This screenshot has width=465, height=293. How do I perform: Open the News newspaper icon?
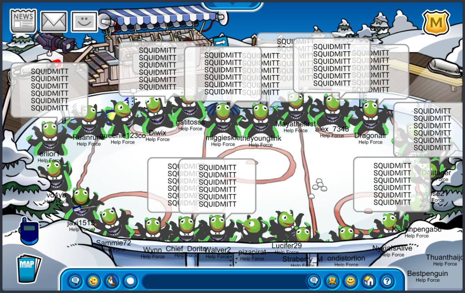23,21
